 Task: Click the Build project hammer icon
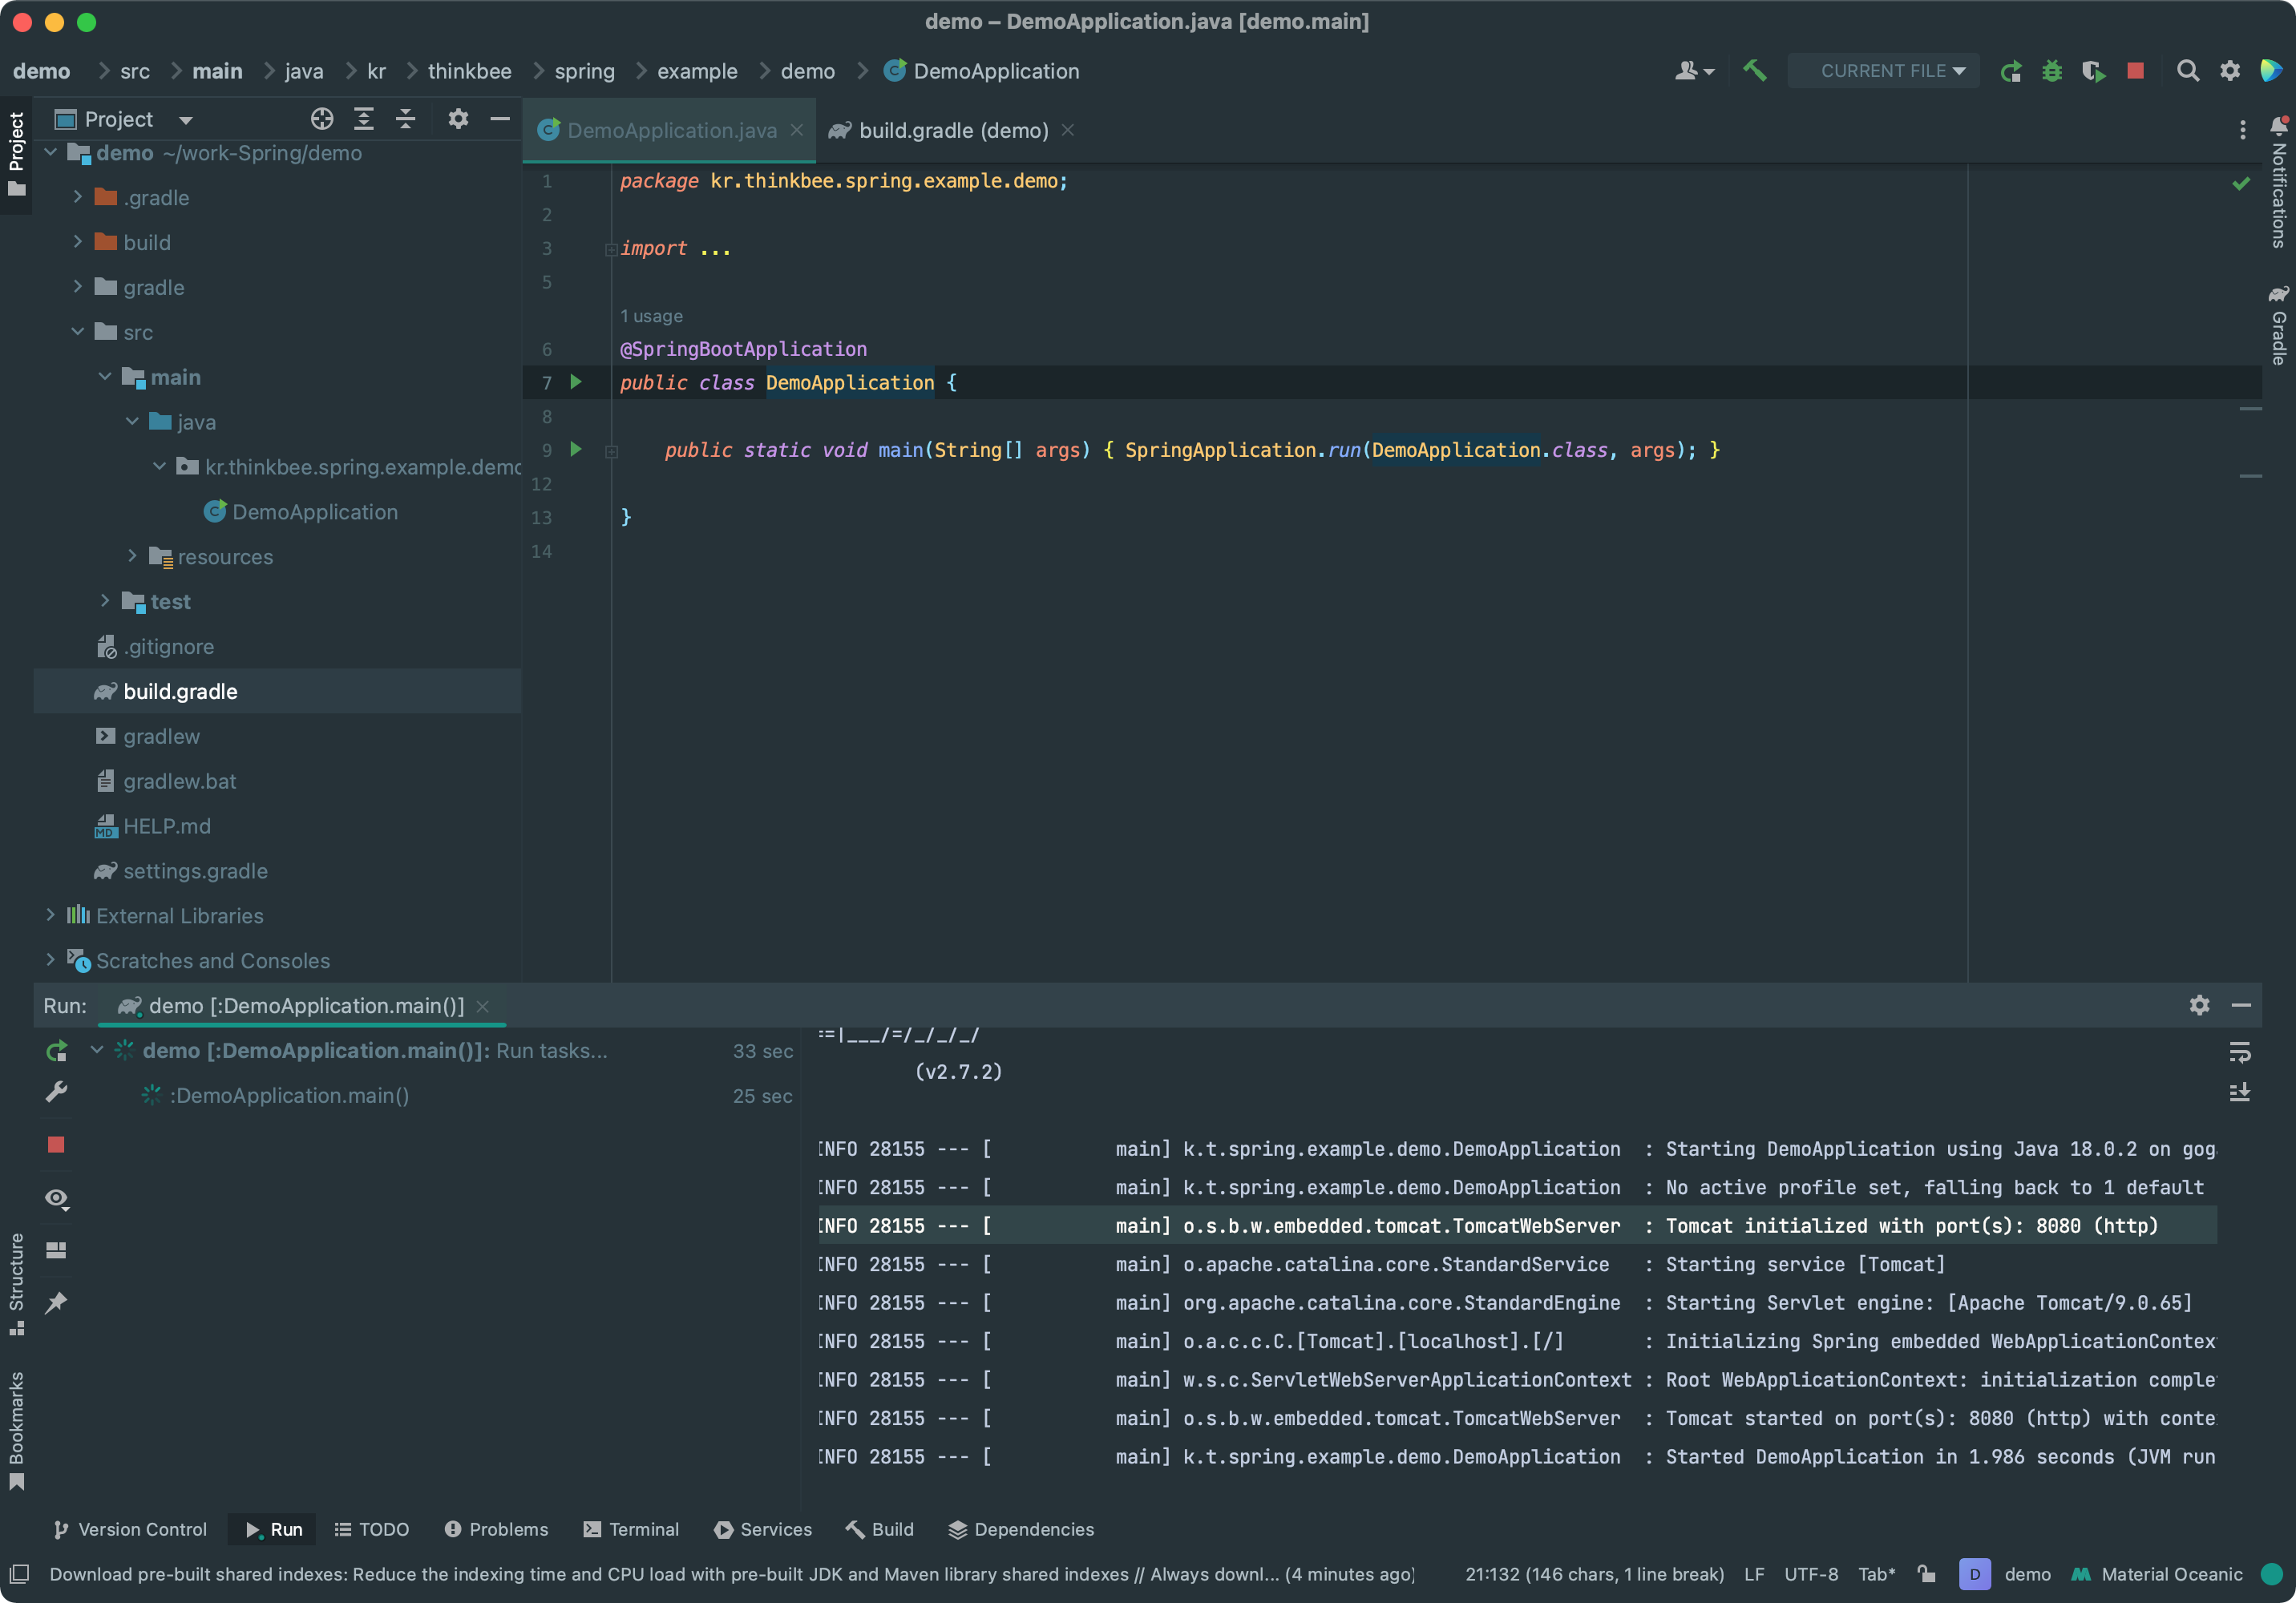pos(1754,71)
